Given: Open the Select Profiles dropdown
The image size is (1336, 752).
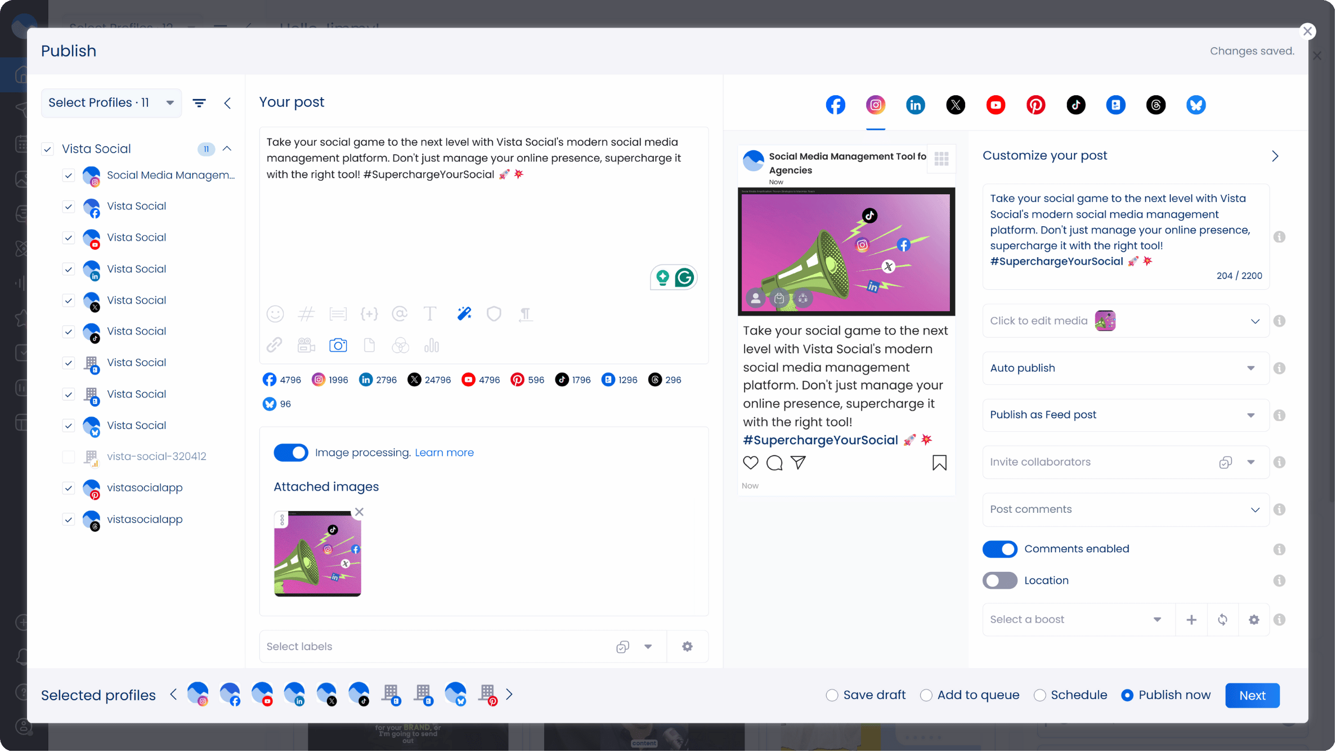Looking at the screenshot, I should 111,103.
